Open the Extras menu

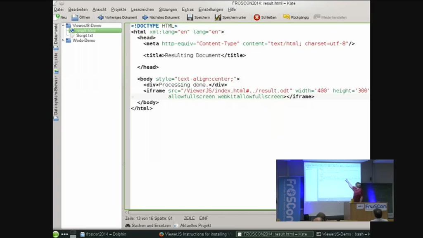pos(188,10)
